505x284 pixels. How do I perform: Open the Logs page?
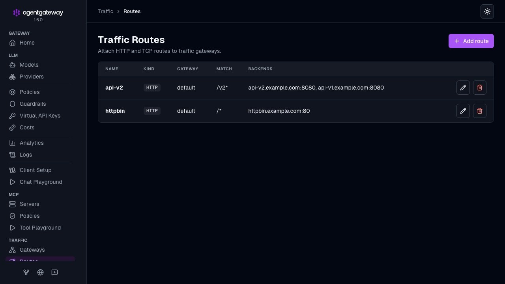[40, 155]
